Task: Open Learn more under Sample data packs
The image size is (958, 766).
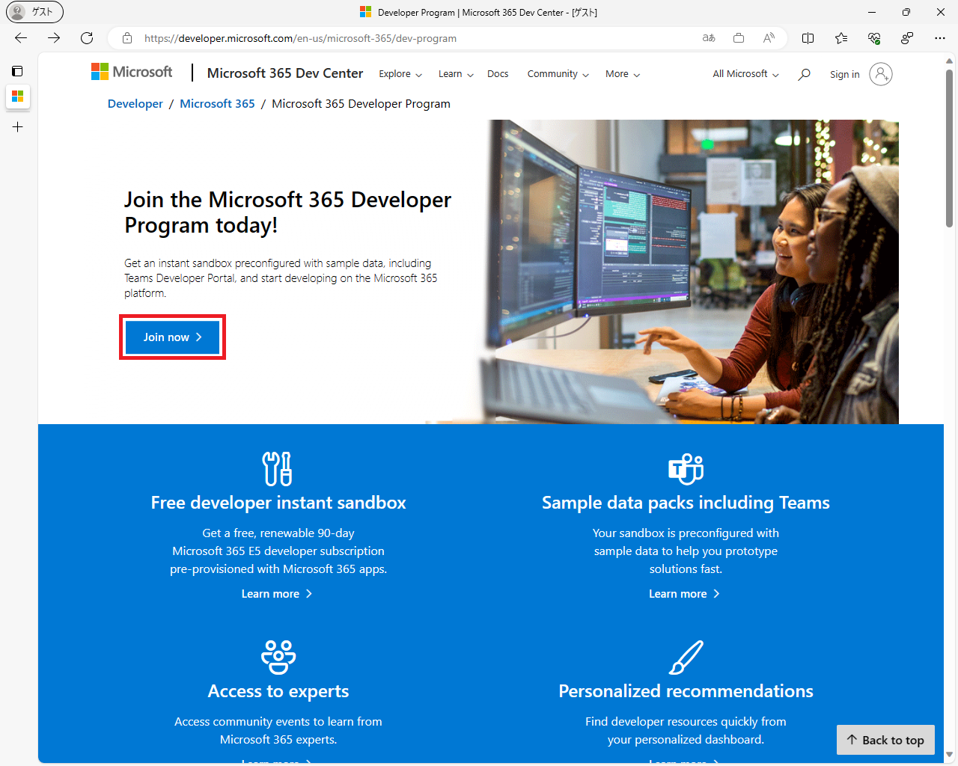Action: [x=684, y=594]
